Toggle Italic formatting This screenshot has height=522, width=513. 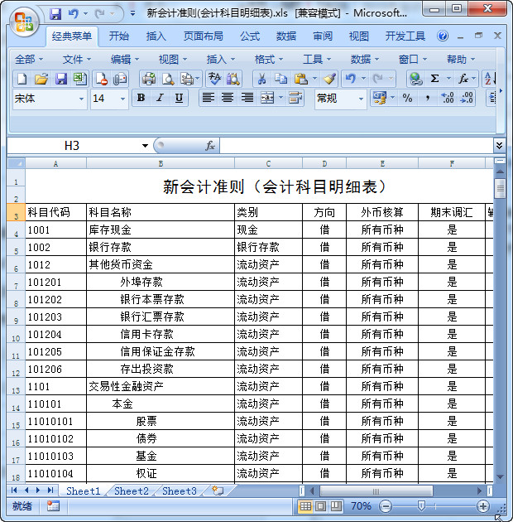click(160, 98)
